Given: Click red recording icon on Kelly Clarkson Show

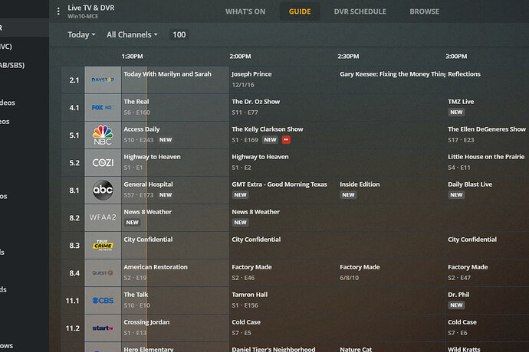Looking at the screenshot, I should coord(286,140).
